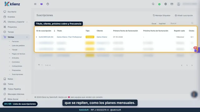Open the floating avatar chat bubble
Screen dimensions: 200x112
(194, 94)
